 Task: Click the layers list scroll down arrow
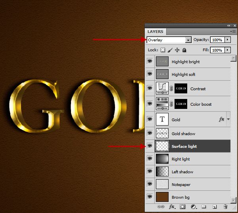tap(233, 200)
